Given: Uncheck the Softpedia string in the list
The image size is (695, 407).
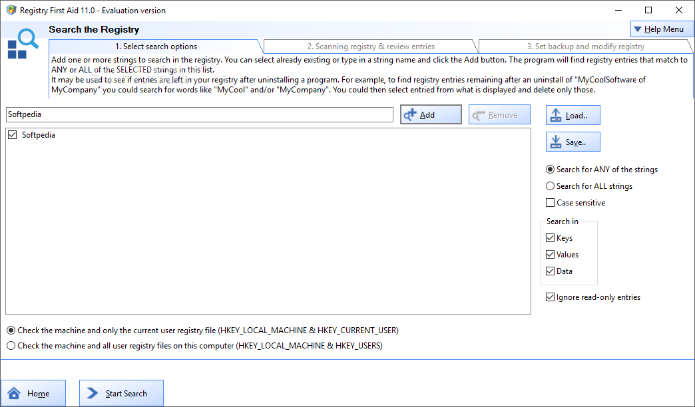Looking at the screenshot, I should coord(13,134).
